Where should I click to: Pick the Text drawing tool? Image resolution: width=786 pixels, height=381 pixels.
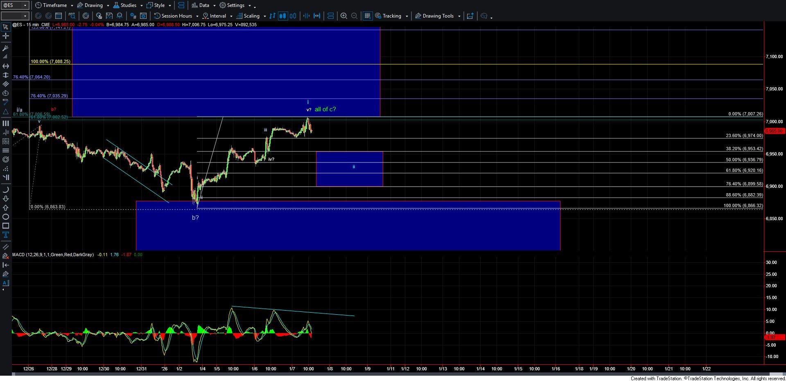[6, 235]
